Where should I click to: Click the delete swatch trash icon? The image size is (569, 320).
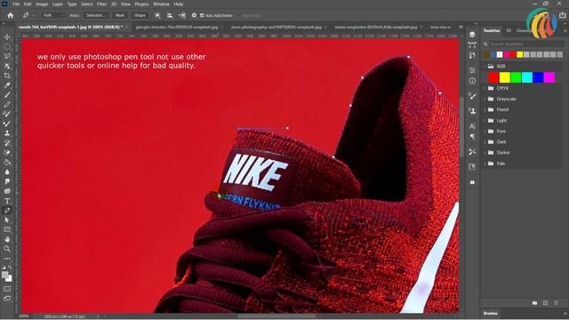pos(557,303)
